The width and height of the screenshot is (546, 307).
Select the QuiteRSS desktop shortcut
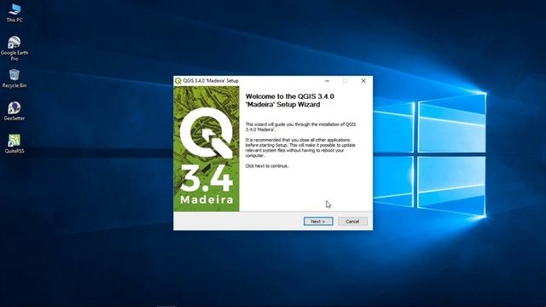(x=15, y=144)
